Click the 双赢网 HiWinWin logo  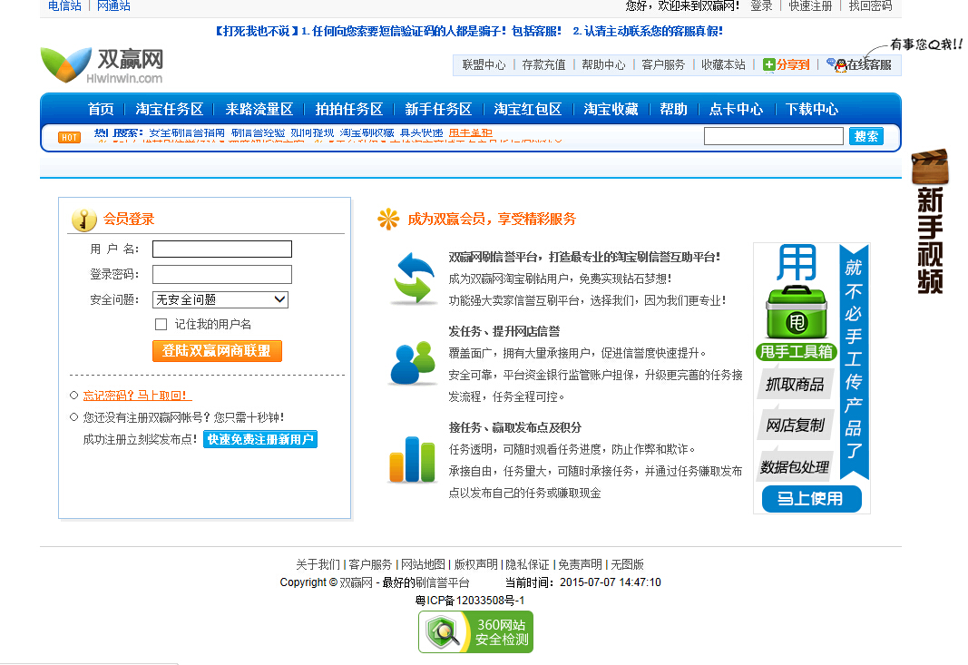coord(103,64)
